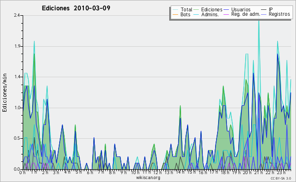296x182 pixels.
Task: Click the '14 h' x-axis label
Action: click(x=180, y=172)
